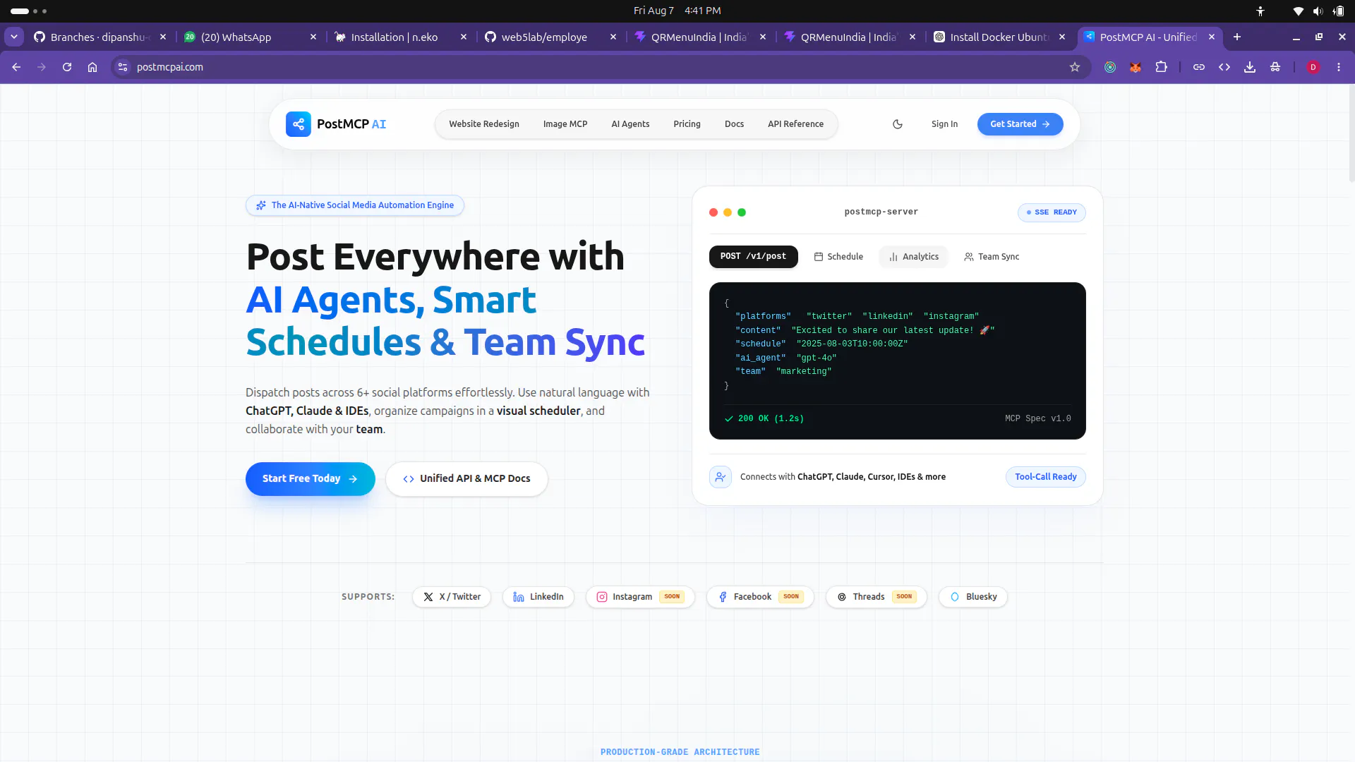Click the page vertical scrollbar
Image resolution: width=1355 pixels, height=762 pixels.
(1351, 134)
